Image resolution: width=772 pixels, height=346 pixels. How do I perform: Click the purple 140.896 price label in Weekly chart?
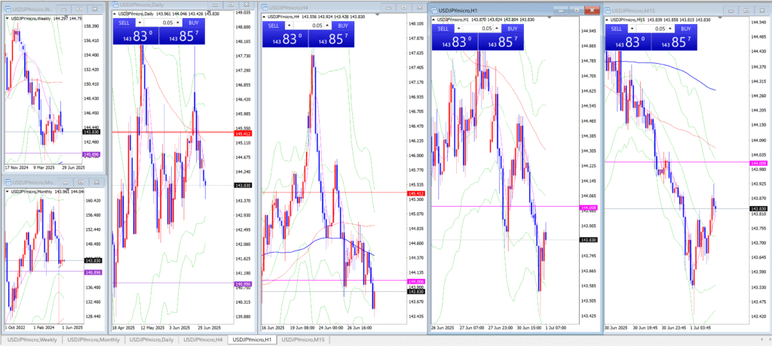pyautogui.click(x=91, y=154)
